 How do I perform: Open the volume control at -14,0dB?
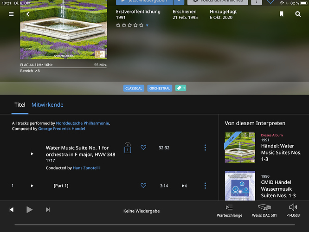click(x=293, y=211)
